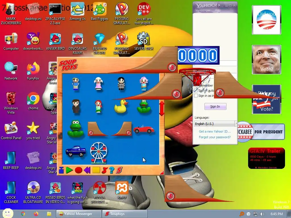Viewport: 291px width, 218px height.
Task: Open the ANGER BIRD desktop icon
Action: [x=55, y=41]
